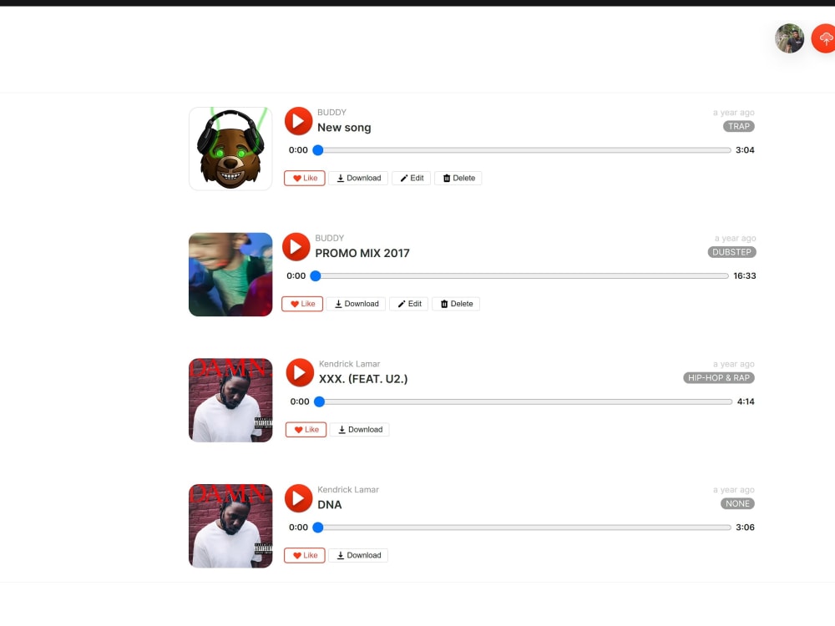The image size is (835, 626).
Task: Click the DUBSTEP genre tag
Action: 731,252
